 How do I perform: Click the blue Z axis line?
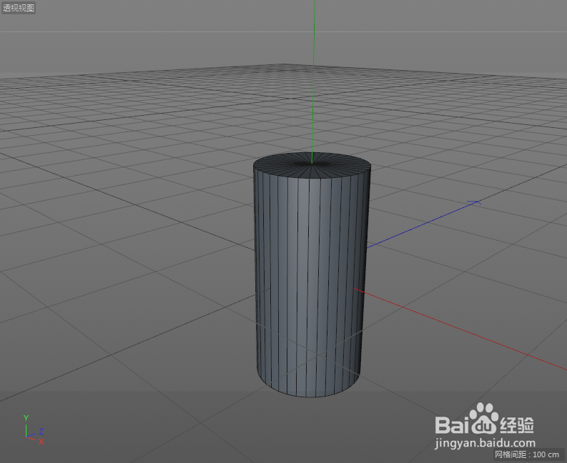click(423, 225)
